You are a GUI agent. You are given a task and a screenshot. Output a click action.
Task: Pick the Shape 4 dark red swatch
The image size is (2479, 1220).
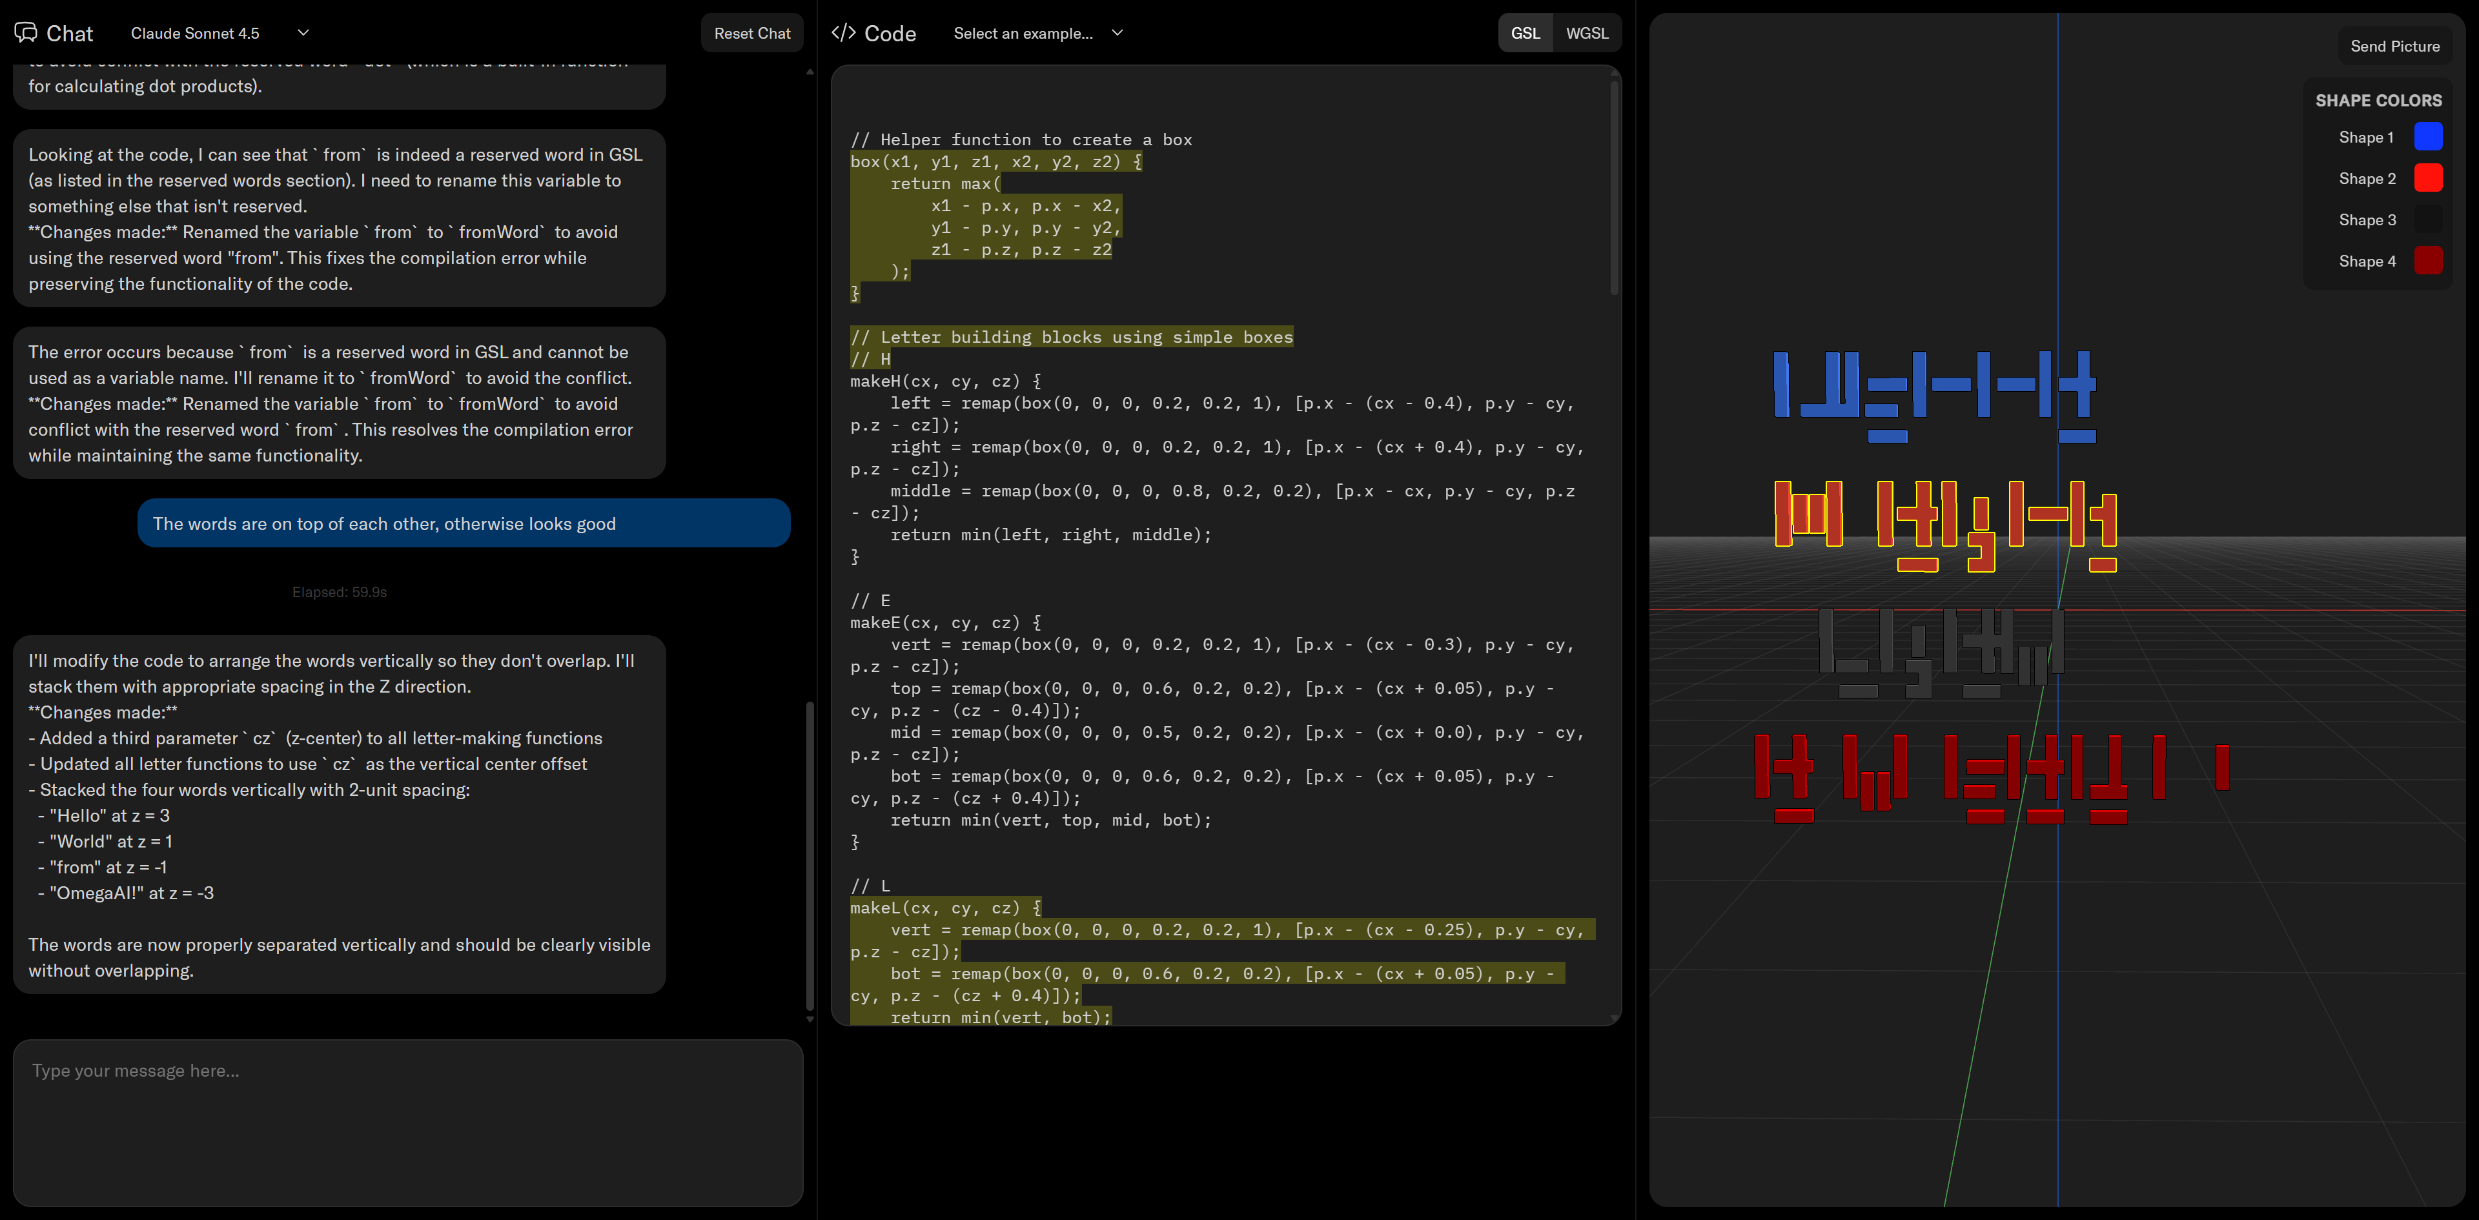(x=2427, y=261)
